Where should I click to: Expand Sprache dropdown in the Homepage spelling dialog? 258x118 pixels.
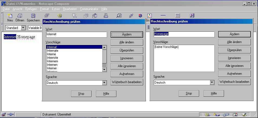212,82
